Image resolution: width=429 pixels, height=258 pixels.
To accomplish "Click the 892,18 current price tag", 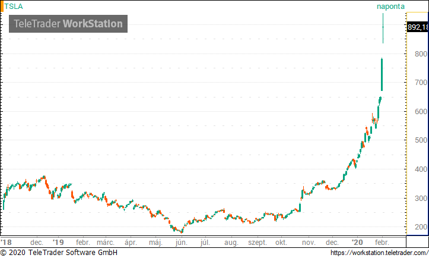I will click(418, 27).
